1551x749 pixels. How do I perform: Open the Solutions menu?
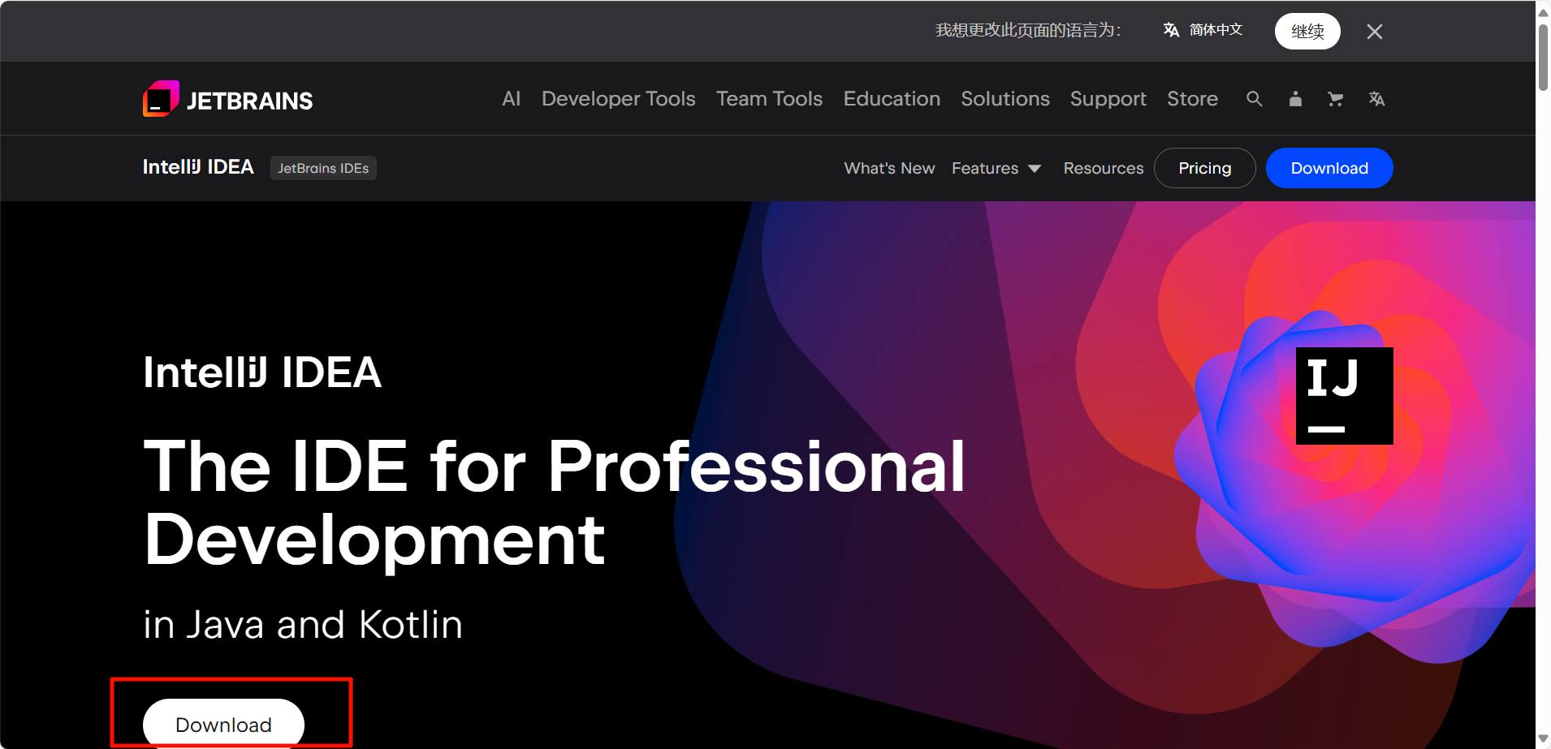(x=1005, y=99)
